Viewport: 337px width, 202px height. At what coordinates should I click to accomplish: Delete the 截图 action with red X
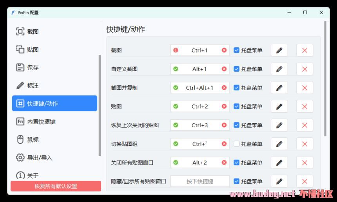click(304, 50)
